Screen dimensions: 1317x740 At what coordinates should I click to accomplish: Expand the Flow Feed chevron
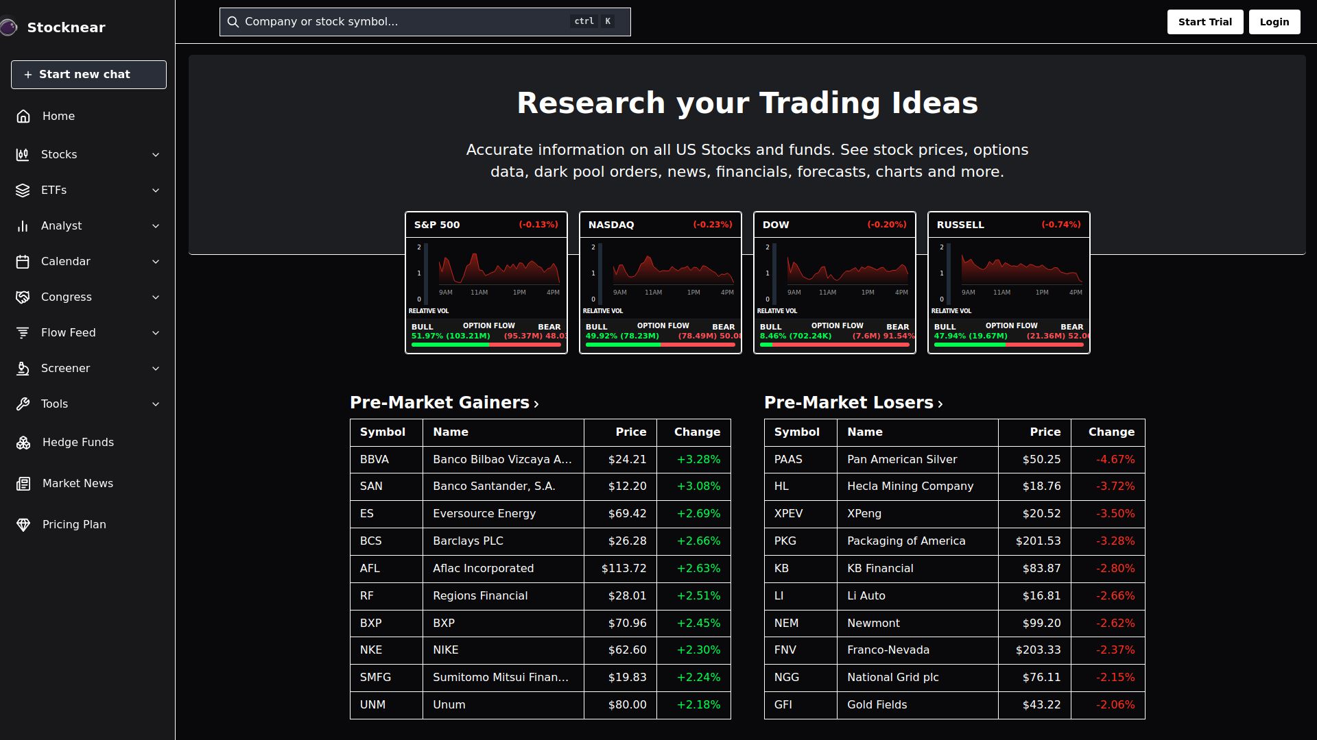(x=156, y=333)
